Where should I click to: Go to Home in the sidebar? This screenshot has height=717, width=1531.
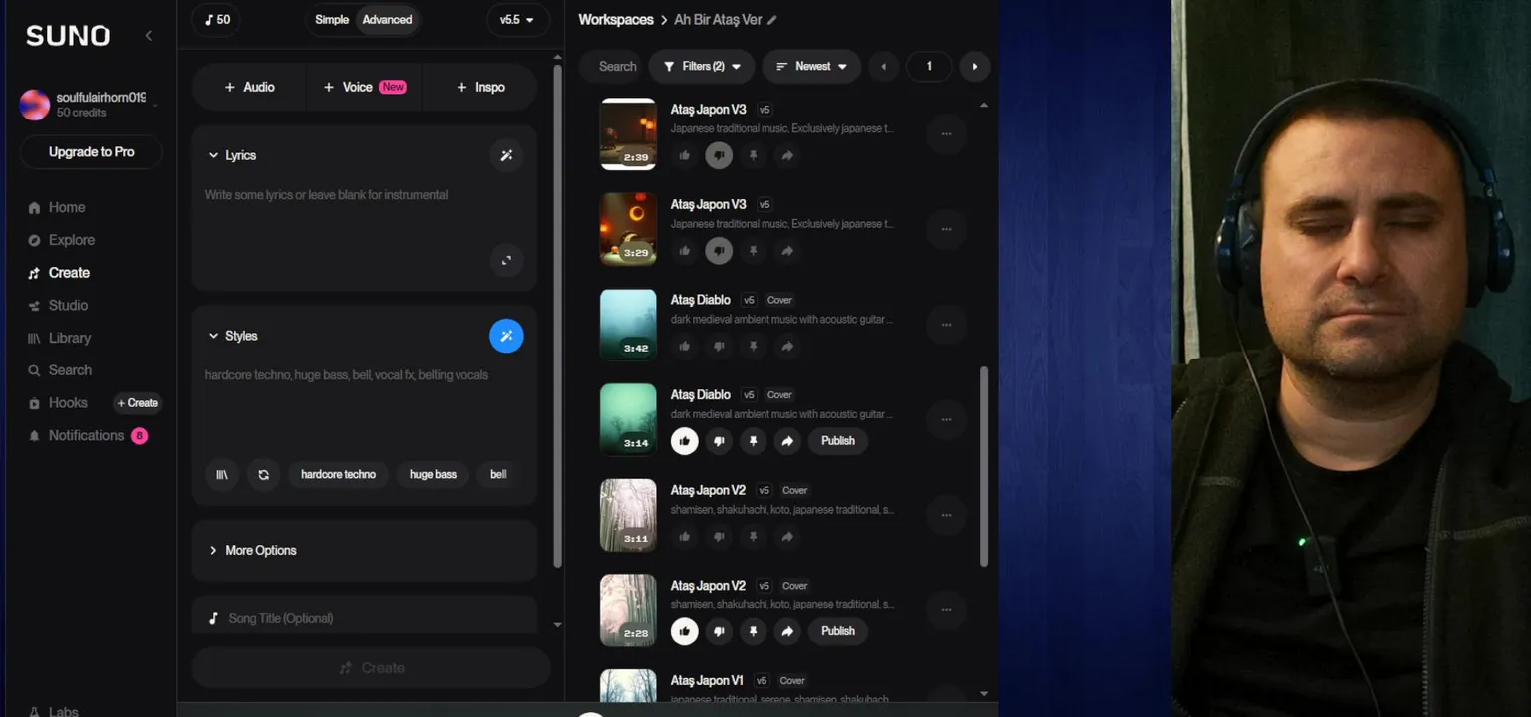(57, 207)
